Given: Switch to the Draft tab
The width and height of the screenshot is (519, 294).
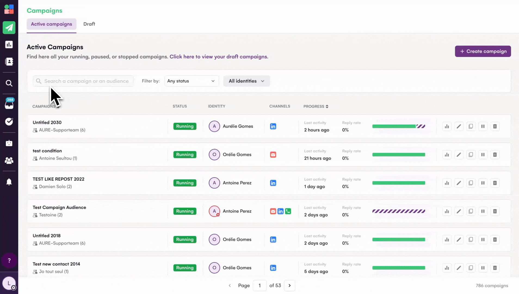Looking at the screenshot, I should (x=89, y=24).
